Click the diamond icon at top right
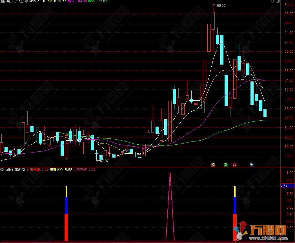The width and height of the screenshot is (295, 243). point(272,1)
